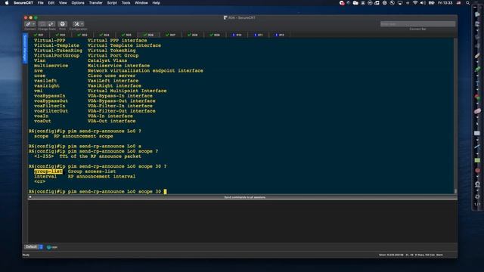This screenshot has height=272, width=484.
Task: Open the Configuration tools icon
Action: pos(76,24)
